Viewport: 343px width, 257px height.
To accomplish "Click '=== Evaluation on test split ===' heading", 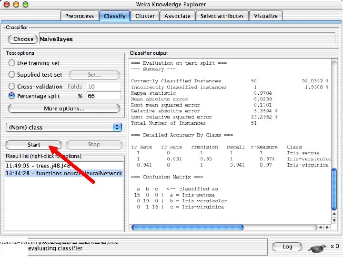I will point(179,63).
